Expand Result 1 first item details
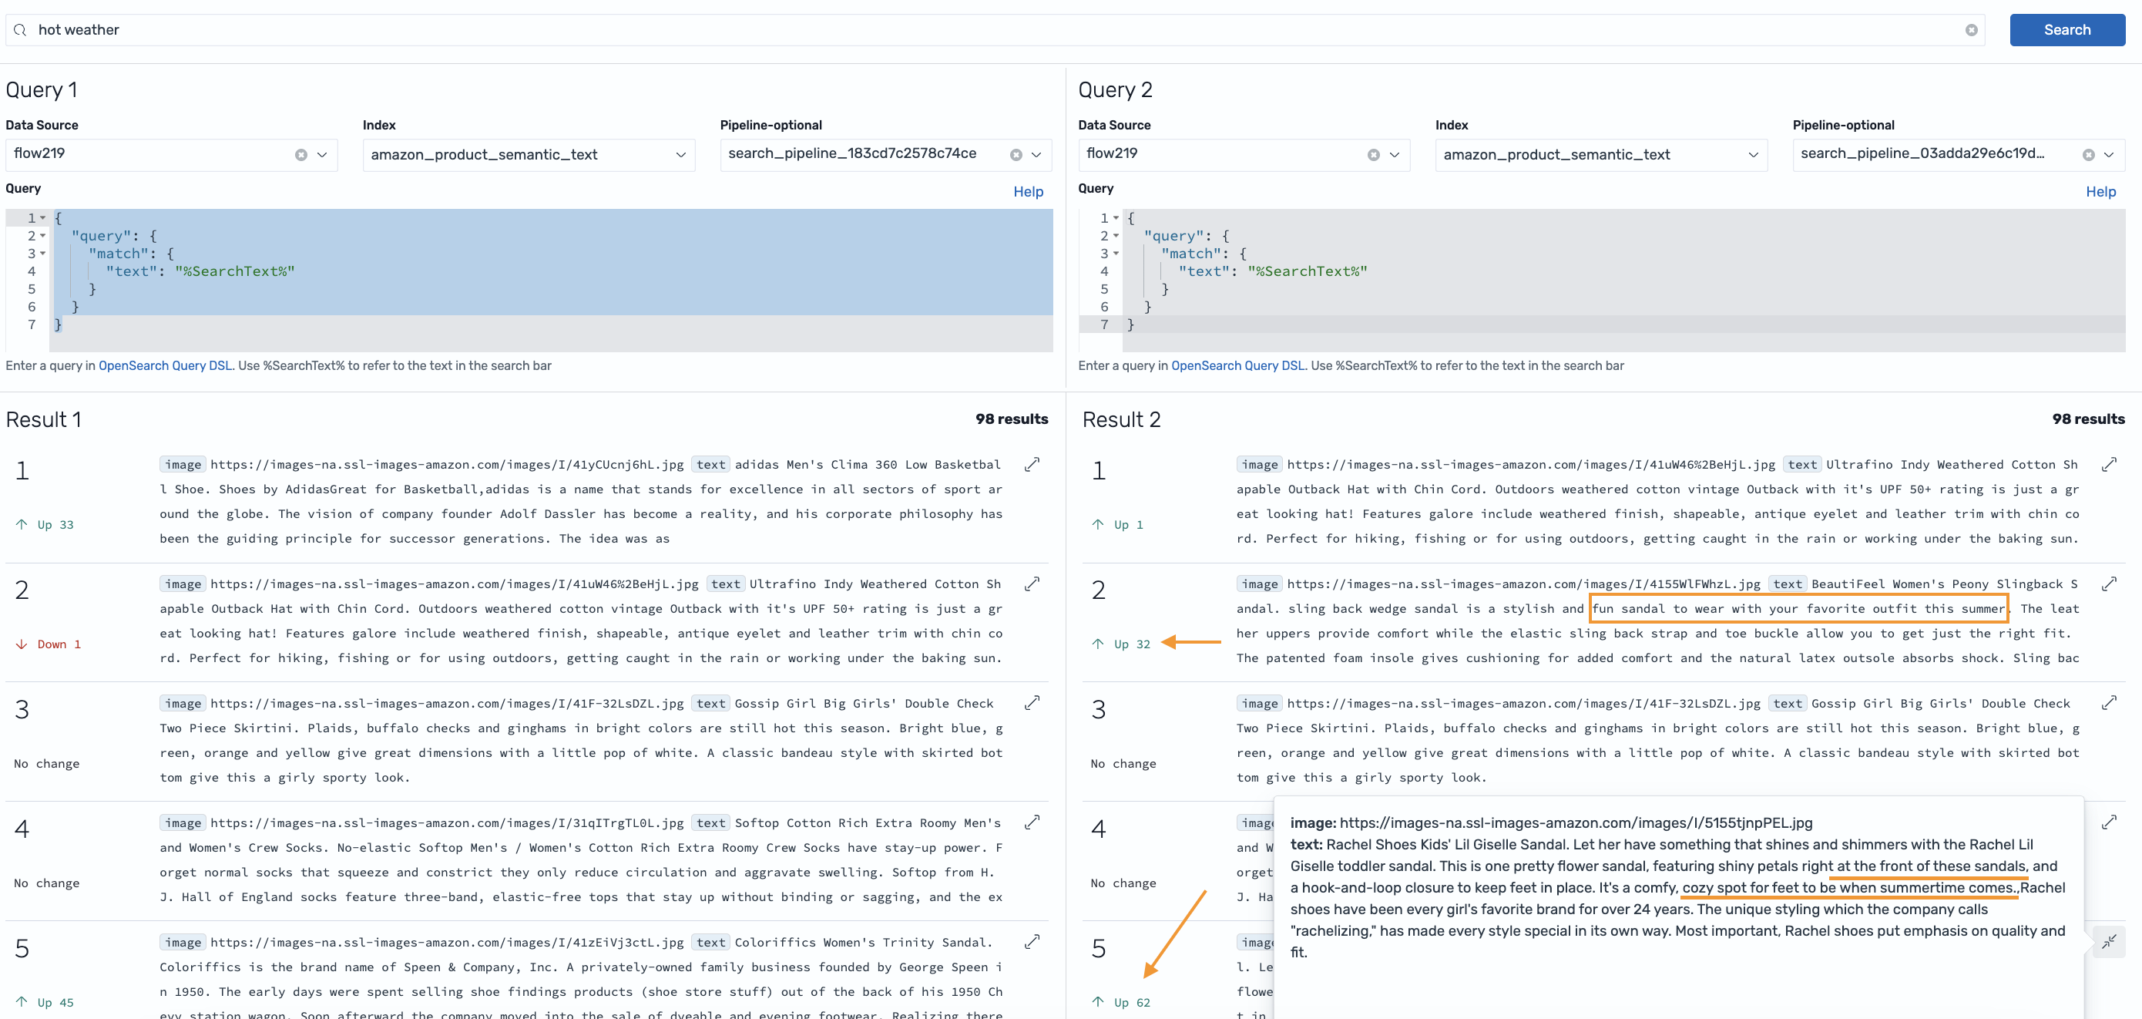Image resolution: width=2142 pixels, height=1019 pixels. [1032, 464]
